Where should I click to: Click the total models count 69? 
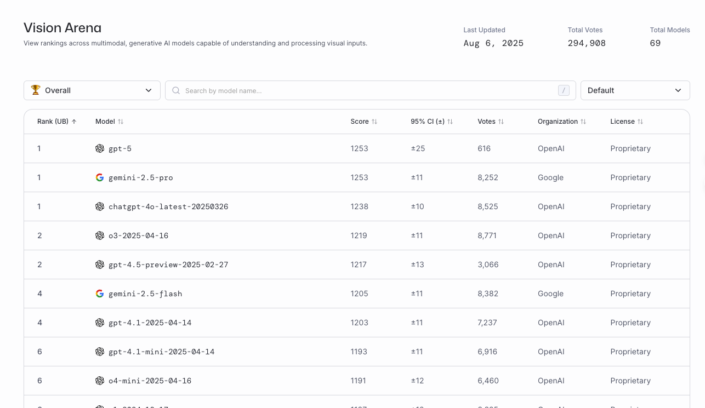655,43
